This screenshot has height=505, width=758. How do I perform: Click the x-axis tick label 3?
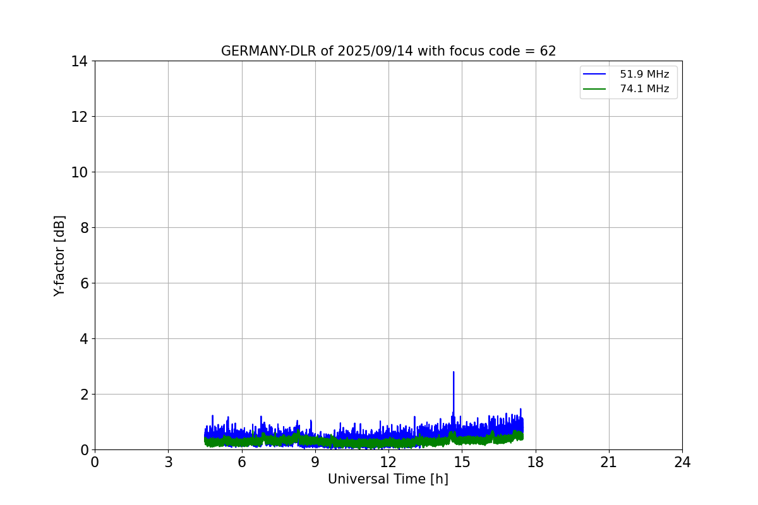[168, 462]
